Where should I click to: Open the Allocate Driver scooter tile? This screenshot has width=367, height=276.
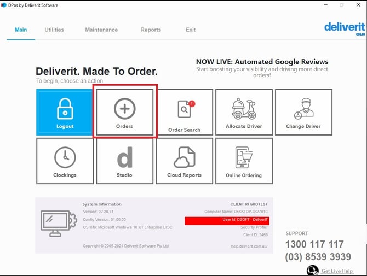244,112
